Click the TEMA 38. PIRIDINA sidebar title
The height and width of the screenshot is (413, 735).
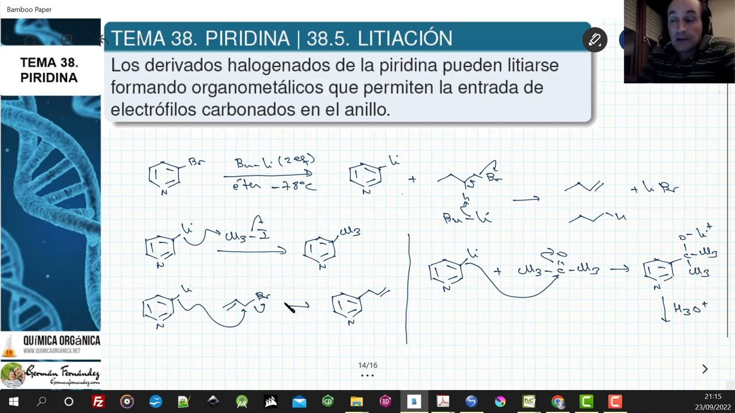[x=49, y=70]
